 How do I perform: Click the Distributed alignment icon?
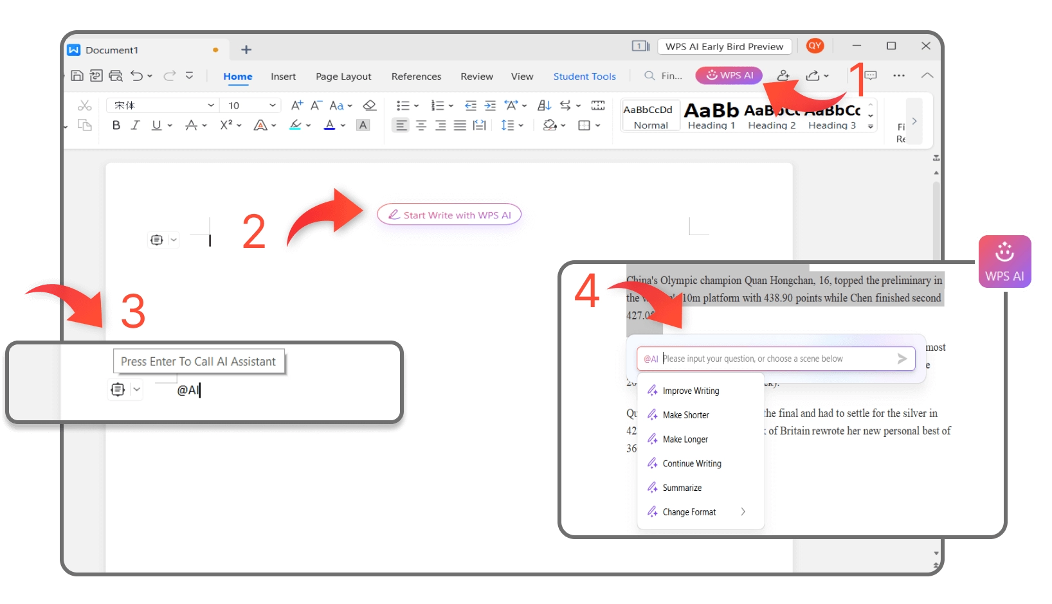[x=479, y=125]
